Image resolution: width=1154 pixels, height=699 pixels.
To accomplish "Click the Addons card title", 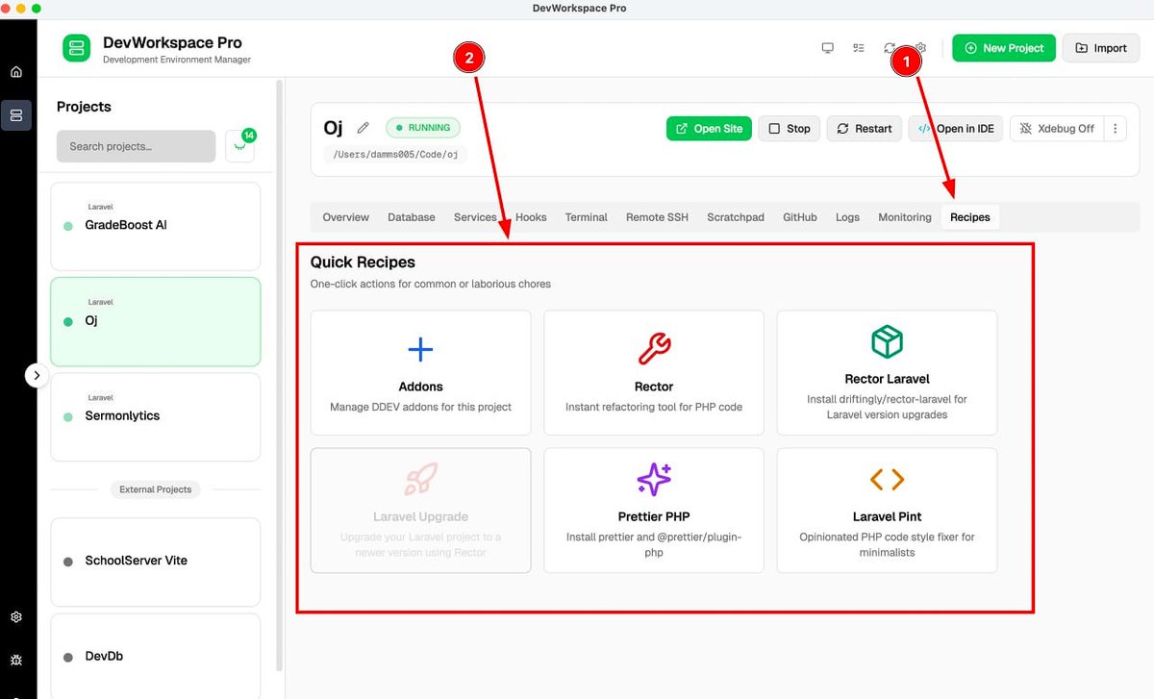I will [x=420, y=387].
